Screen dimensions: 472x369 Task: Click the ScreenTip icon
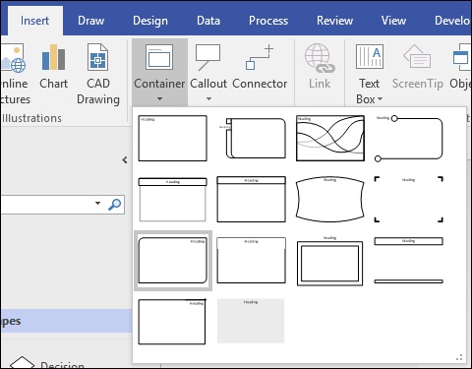click(417, 56)
